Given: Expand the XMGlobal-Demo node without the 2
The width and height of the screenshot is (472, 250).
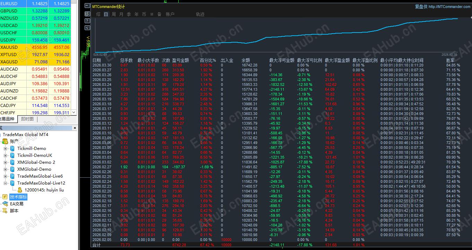Looking at the screenshot, I should point(6,169).
